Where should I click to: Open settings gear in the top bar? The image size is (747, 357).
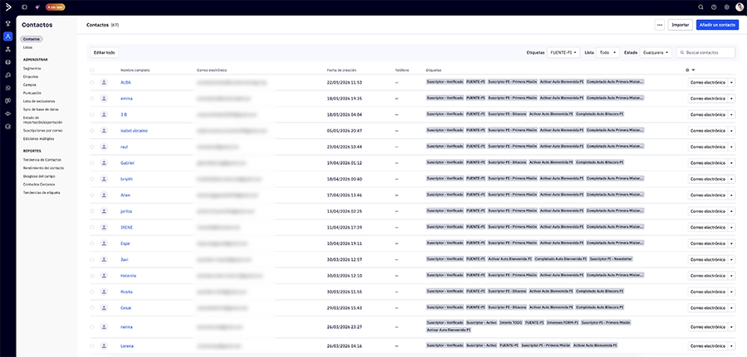pyautogui.click(x=726, y=7)
